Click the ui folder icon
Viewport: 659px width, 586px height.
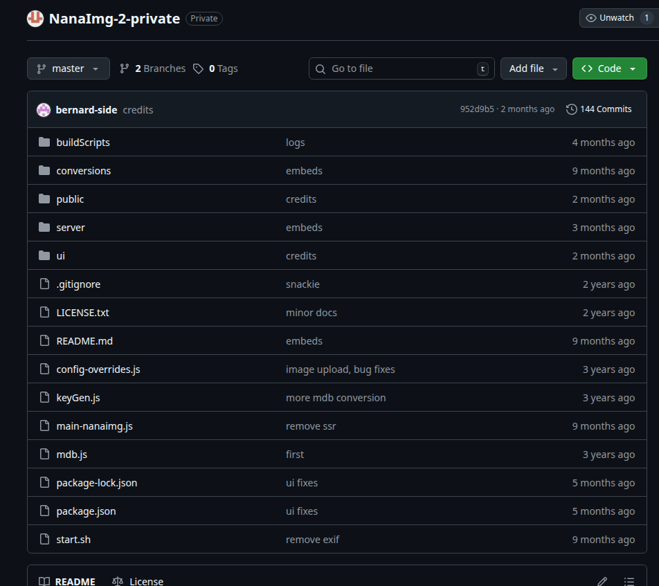44,255
